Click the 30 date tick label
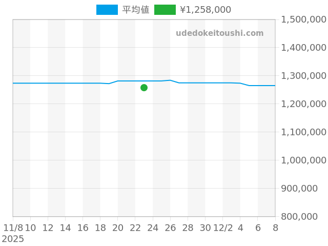This screenshot has width=328, height=246. tap(205, 228)
